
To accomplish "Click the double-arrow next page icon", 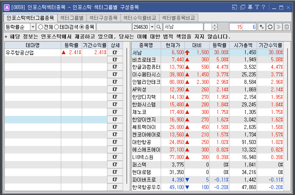I will tap(278, 27).
